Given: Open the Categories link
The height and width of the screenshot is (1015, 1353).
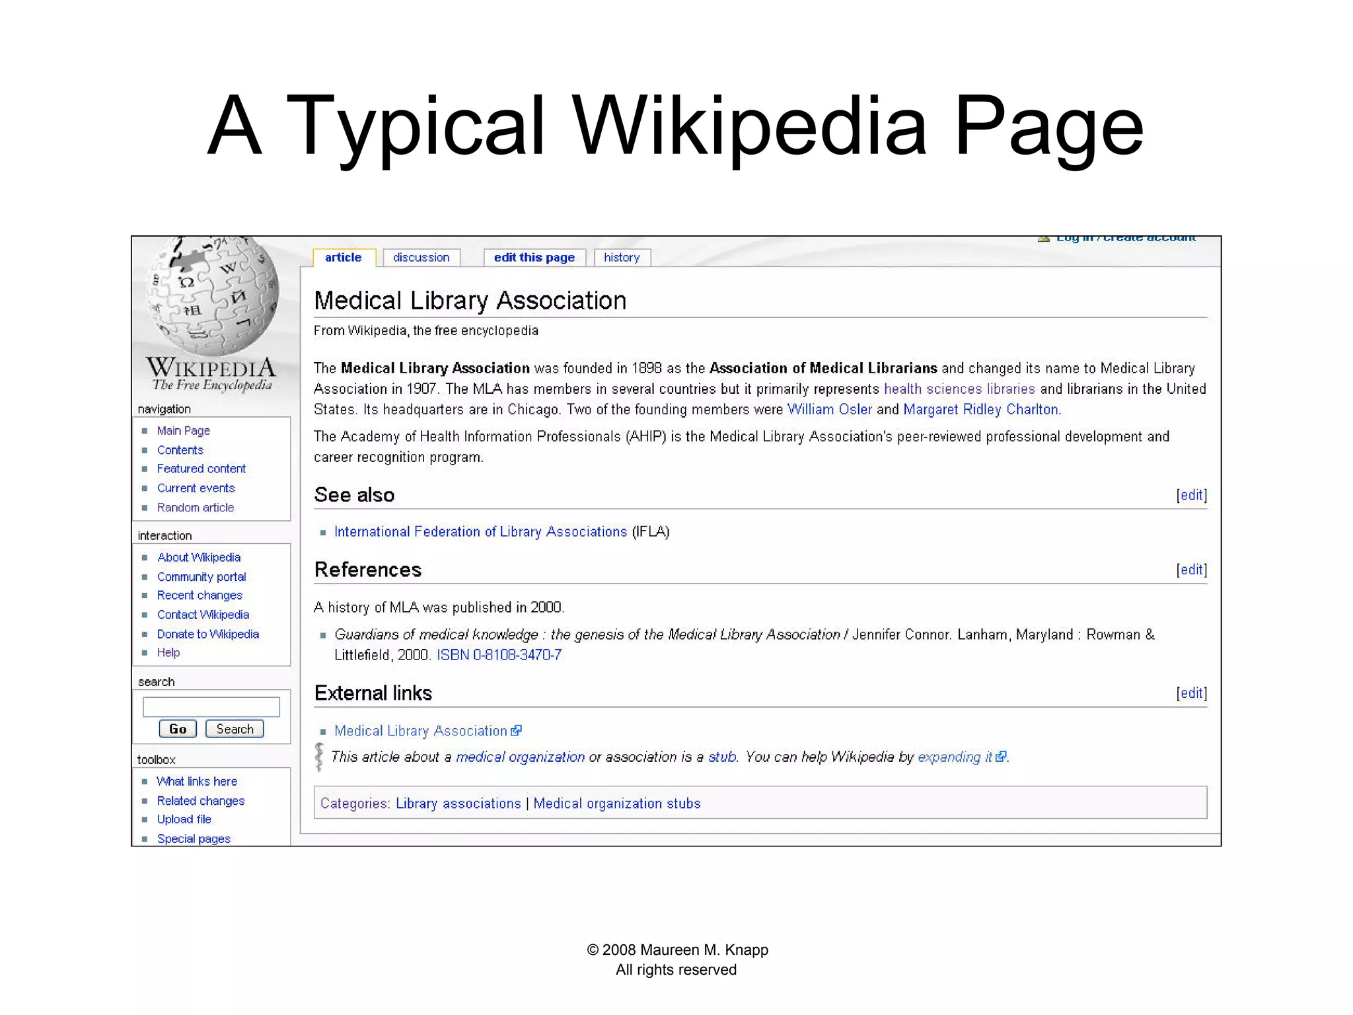Looking at the screenshot, I should [x=355, y=804].
